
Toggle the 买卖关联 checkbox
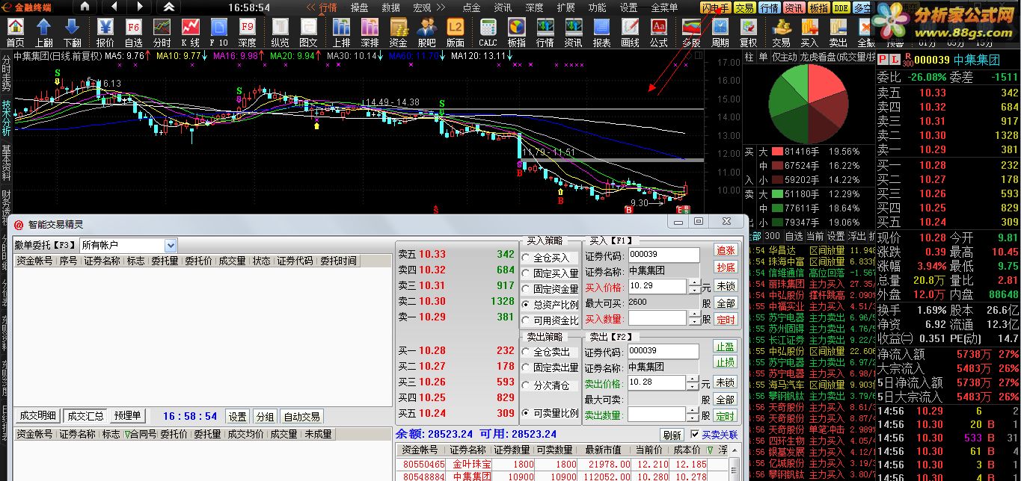(x=695, y=435)
